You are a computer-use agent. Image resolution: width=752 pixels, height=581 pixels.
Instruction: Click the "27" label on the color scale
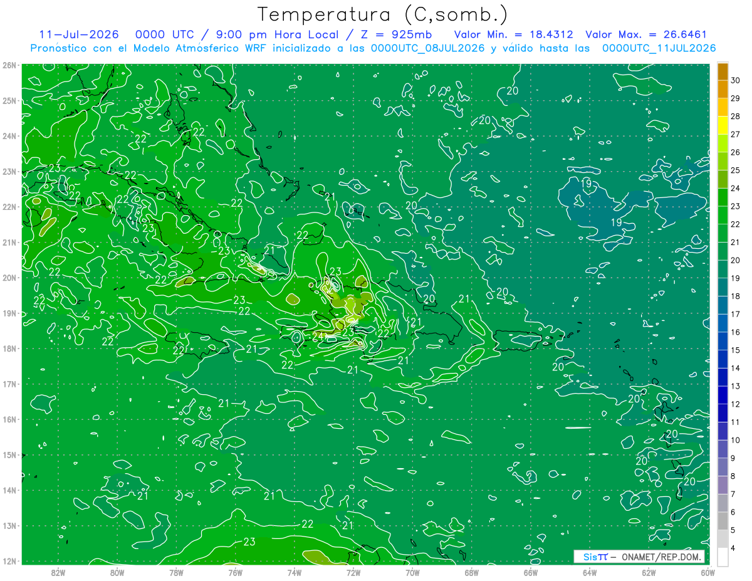pyautogui.click(x=736, y=134)
